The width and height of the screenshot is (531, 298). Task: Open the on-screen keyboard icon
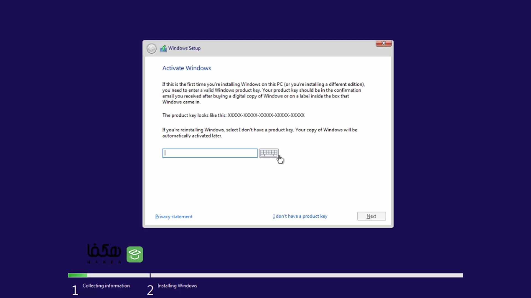[x=269, y=153]
